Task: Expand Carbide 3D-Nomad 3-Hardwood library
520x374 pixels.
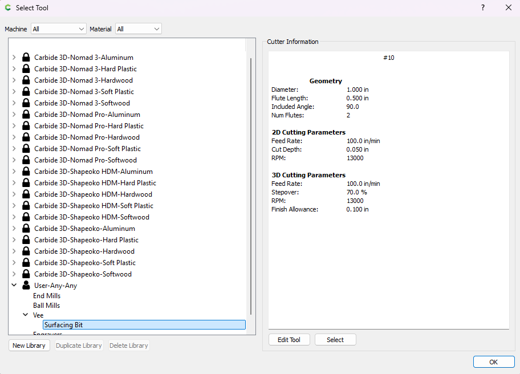Action: (x=14, y=80)
